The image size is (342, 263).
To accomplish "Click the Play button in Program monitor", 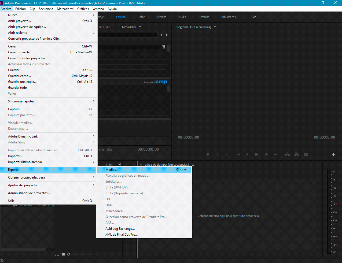I will click(257, 154).
